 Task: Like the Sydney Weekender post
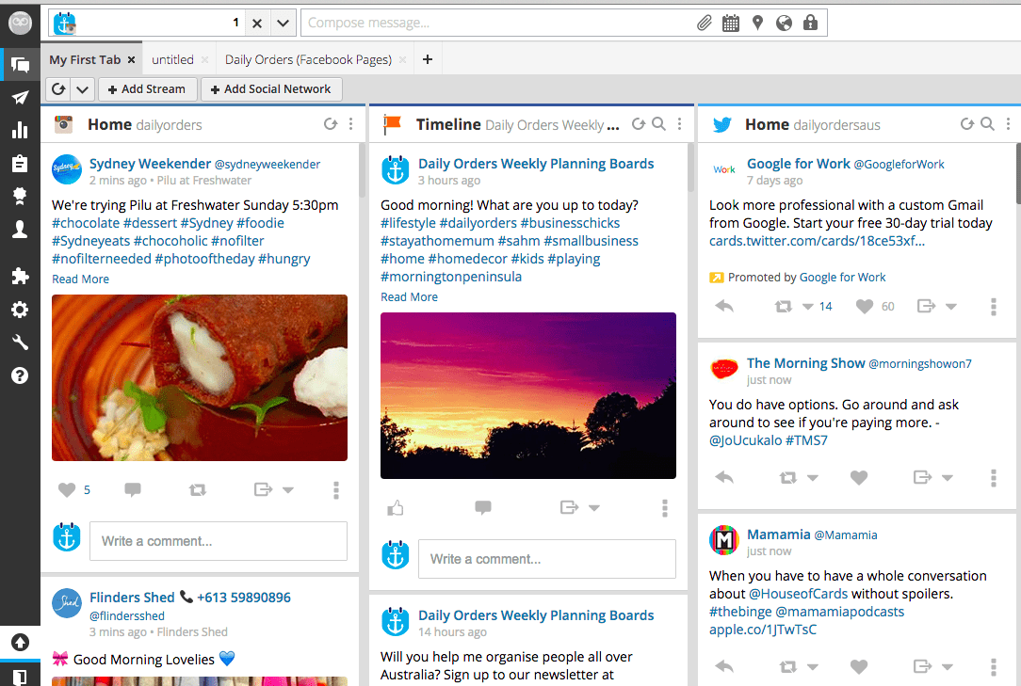(x=67, y=489)
